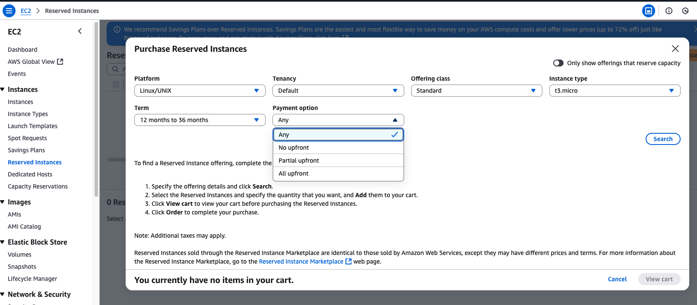
Task: Open AMI Catalog
Action: click(24, 226)
